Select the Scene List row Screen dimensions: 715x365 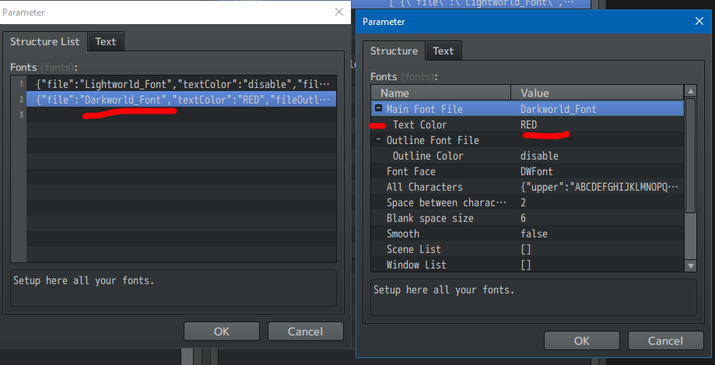coord(527,249)
